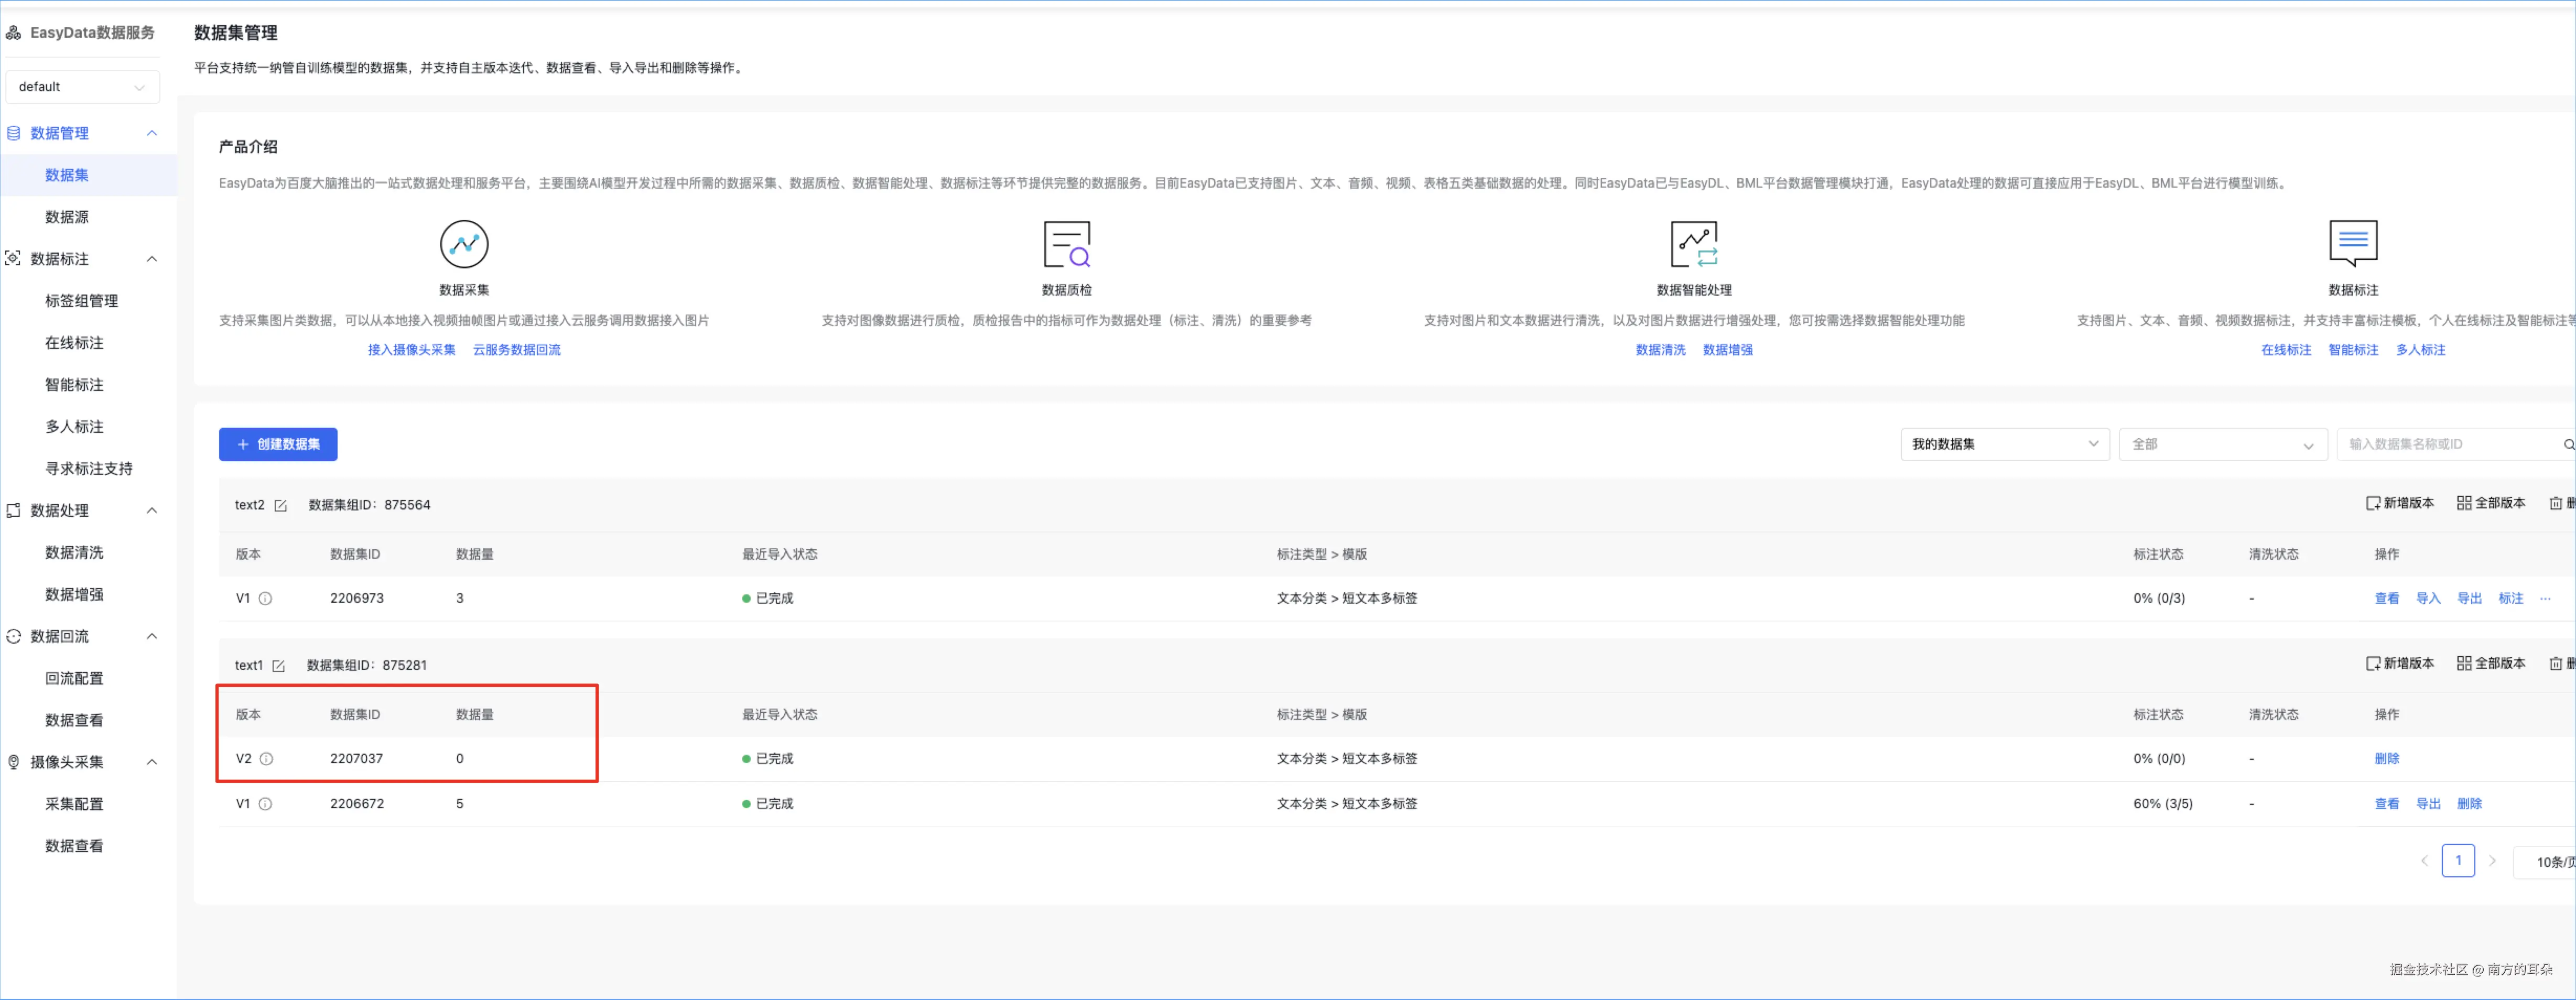Open the 我的数据集 filter dropdown
The width and height of the screenshot is (2576, 1000).
(x=2004, y=444)
